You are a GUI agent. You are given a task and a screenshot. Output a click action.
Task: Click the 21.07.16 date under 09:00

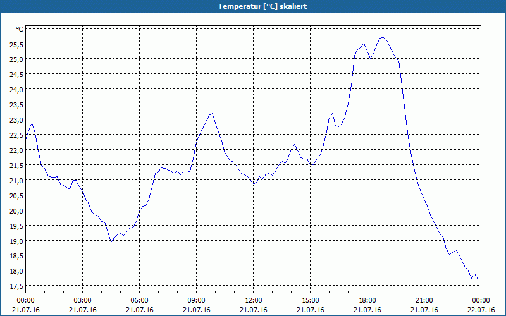[197, 310]
